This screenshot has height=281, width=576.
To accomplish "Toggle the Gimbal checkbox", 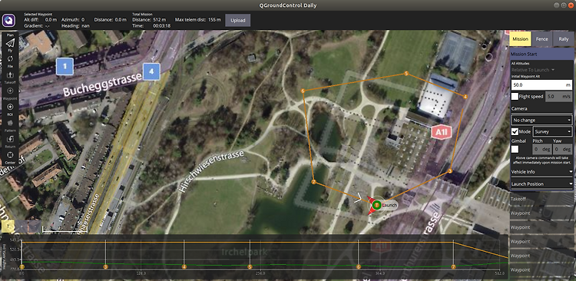I will point(515,149).
